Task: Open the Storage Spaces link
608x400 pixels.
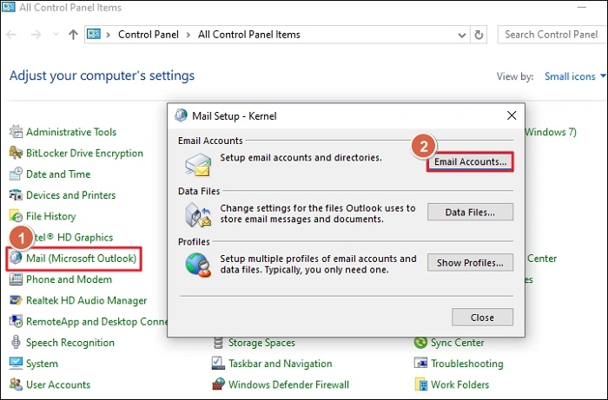Action: tap(261, 343)
